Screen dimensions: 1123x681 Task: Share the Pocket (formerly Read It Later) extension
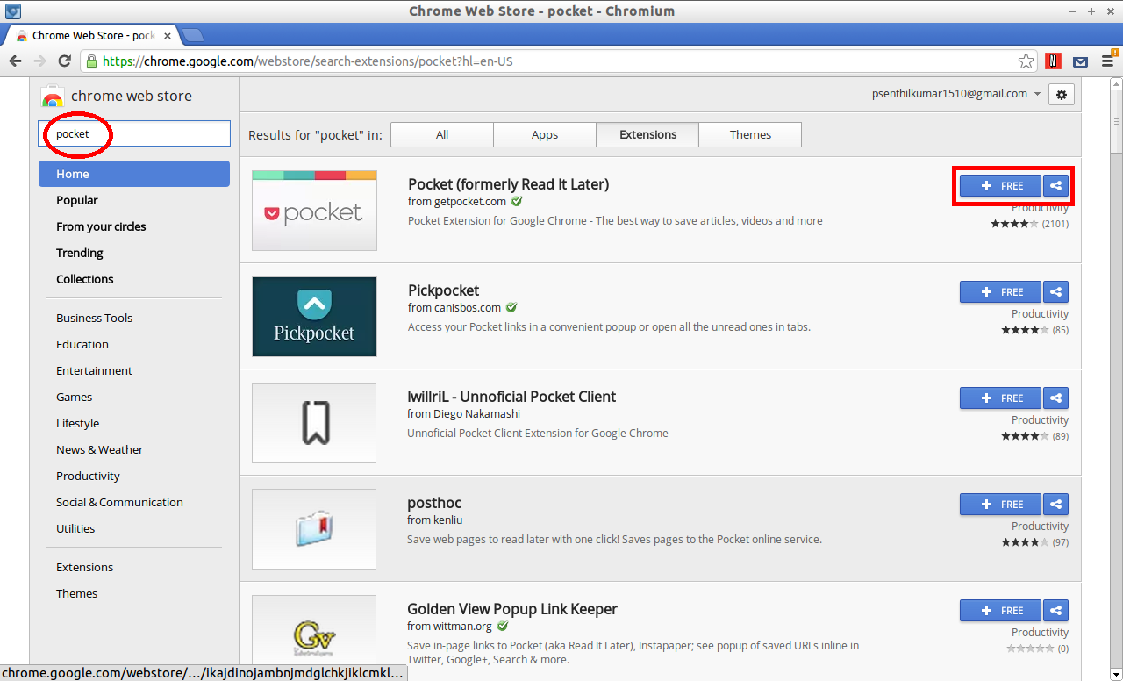pos(1056,186)
